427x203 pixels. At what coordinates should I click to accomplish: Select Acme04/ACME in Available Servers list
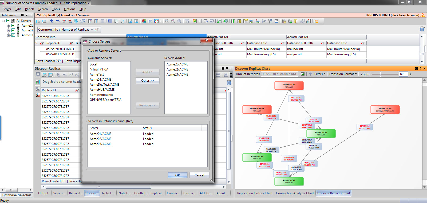(100, 80)
